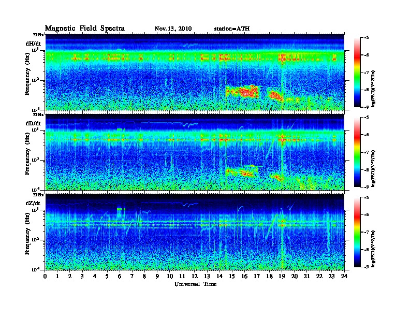This screenshot has width=410, height=317.
Task: Click the 10^1 frequency tick of dD/dt panel
Action: 35,129
